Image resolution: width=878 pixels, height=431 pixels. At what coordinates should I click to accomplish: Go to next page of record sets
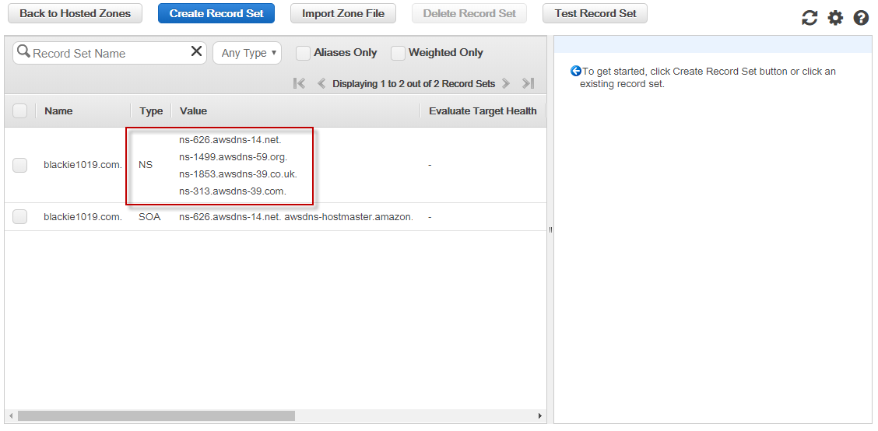coord(506,83)
